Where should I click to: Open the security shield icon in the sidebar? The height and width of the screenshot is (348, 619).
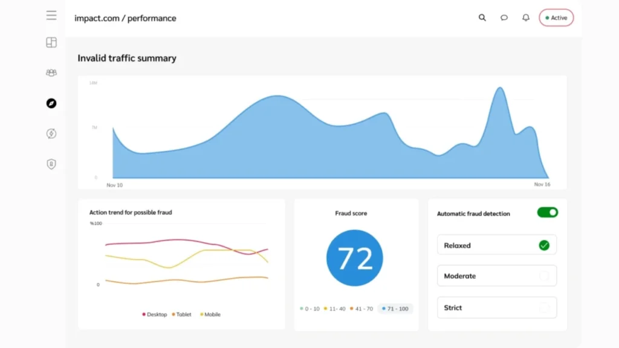pyautogui.click(x=51, y=164)
